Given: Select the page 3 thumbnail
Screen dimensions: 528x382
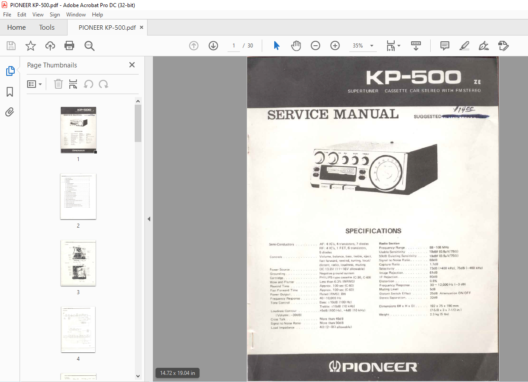Looking at the screenshot, I should click(x=78, y=263).
